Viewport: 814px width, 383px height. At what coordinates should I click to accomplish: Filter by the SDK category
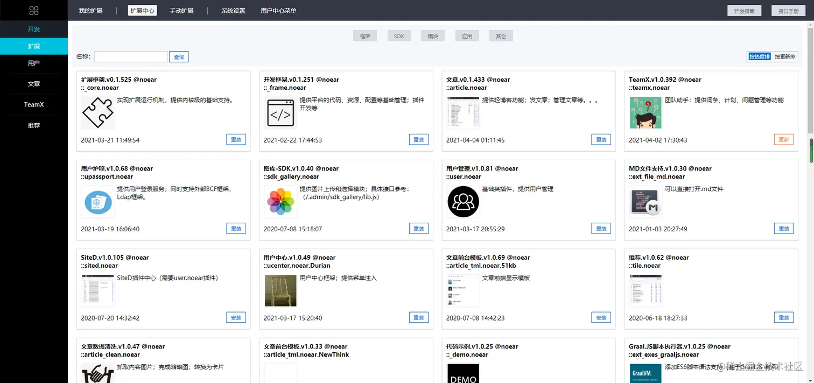click(x=399, y=36)
